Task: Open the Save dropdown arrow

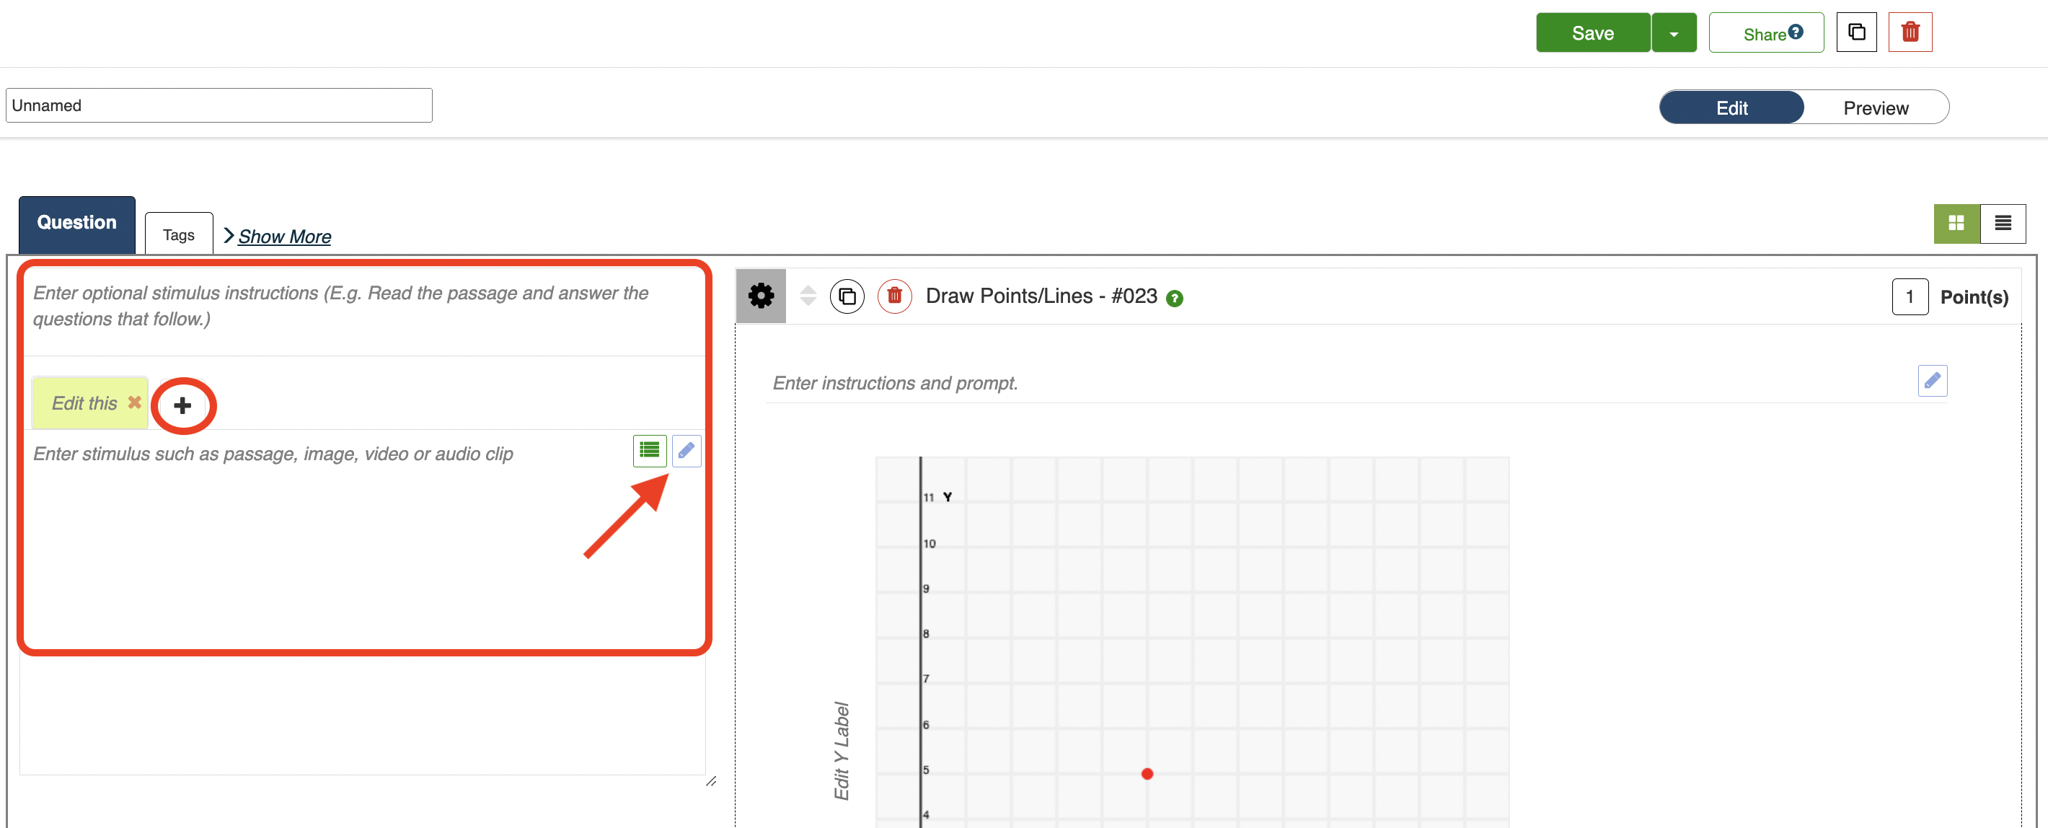Action: click(1674, 33)
